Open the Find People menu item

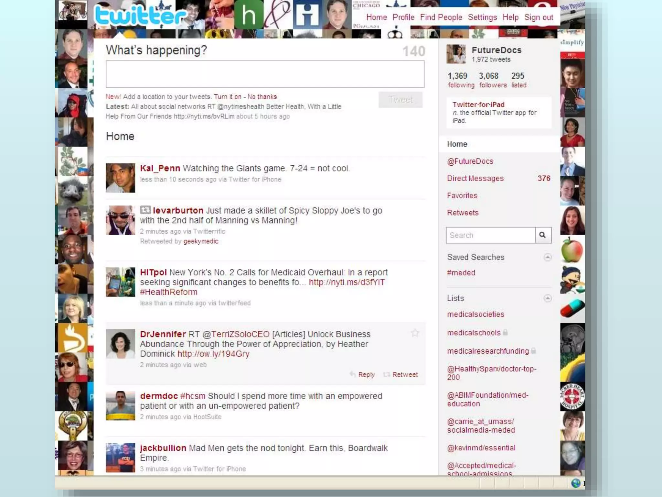point(441,17)
